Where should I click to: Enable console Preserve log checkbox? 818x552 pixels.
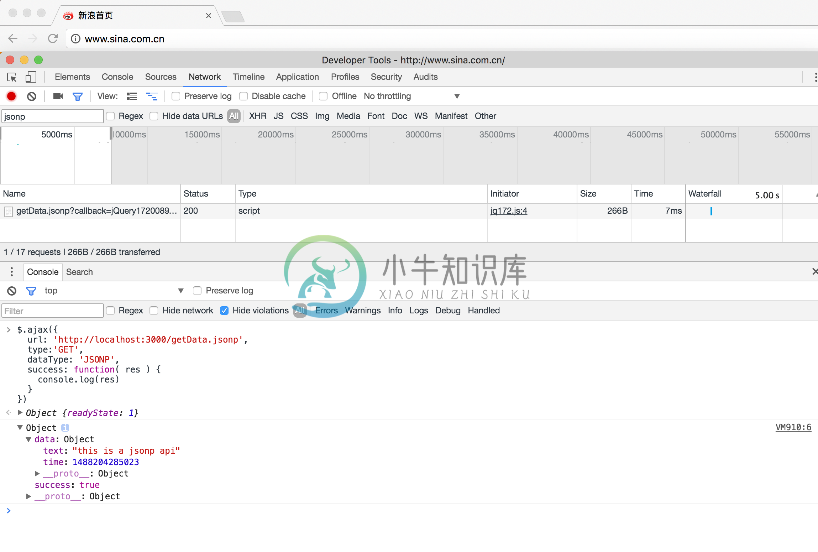click(x=197, y=291)
